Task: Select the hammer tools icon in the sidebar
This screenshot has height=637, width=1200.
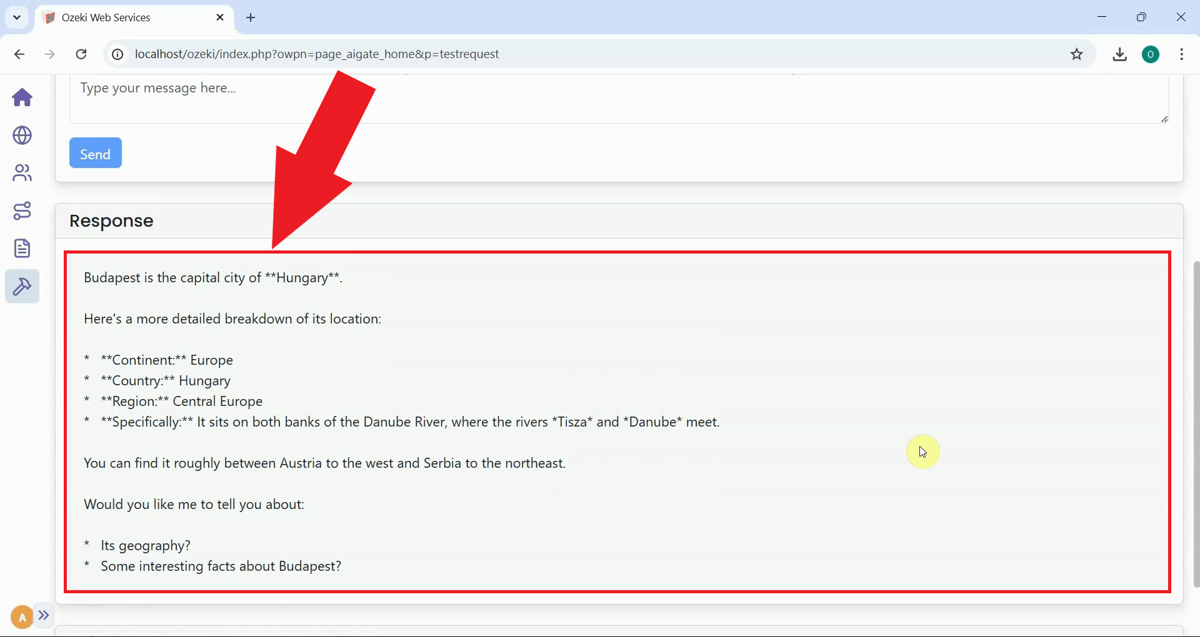Action: click(22, 287)
